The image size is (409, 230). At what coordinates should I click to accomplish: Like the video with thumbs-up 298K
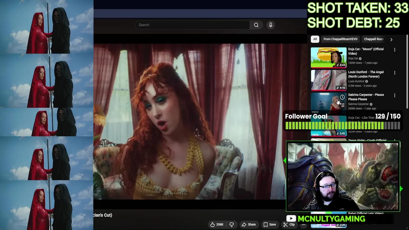click(217, 225)
